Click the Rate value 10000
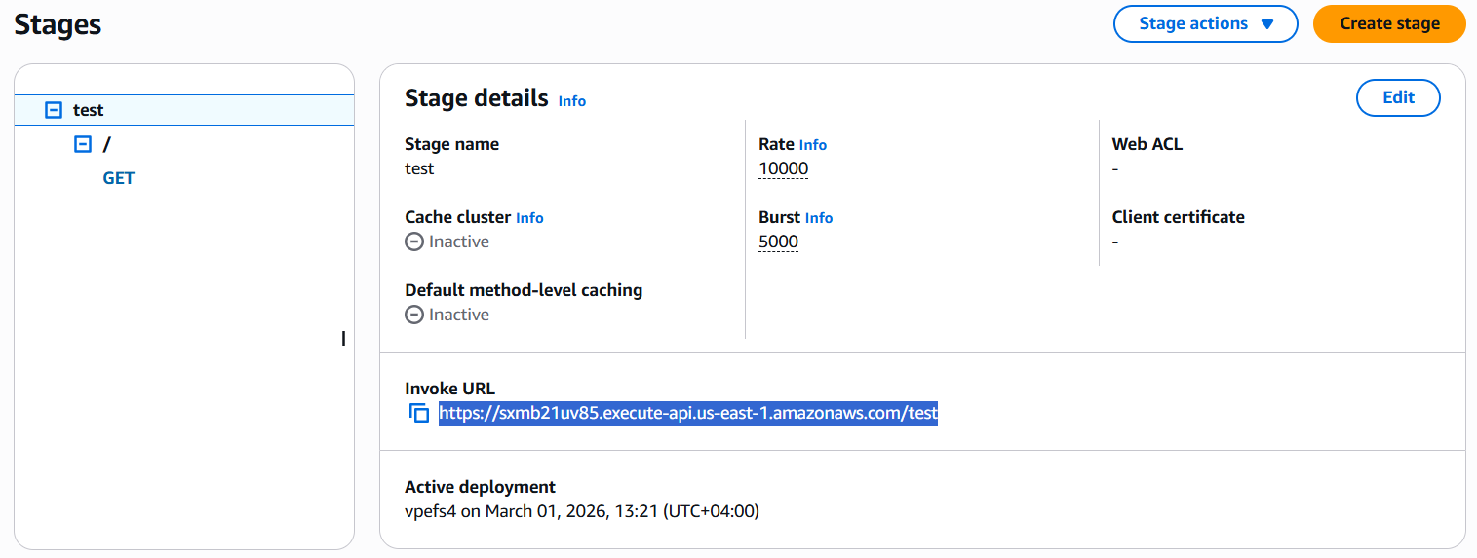The height and width of the screenshot is (558, 1477). coord(784,168)
